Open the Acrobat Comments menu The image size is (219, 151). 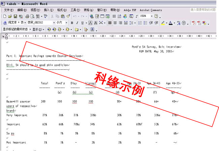click(151, 10)
